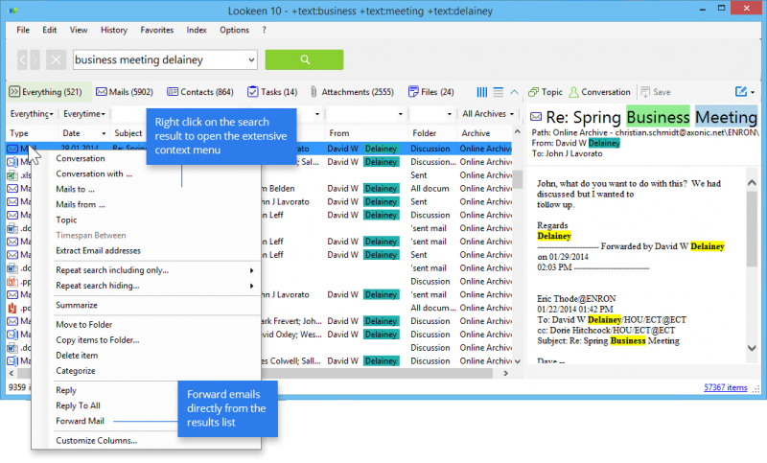Expand the Repeat search hiding... submenu

tap(155, 286)
